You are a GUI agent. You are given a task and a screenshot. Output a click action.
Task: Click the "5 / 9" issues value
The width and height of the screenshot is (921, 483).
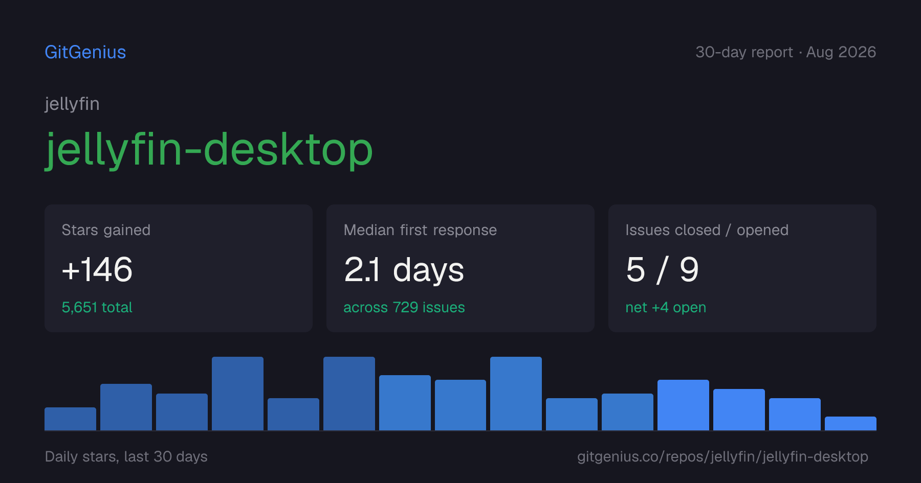tap(662, 270)
